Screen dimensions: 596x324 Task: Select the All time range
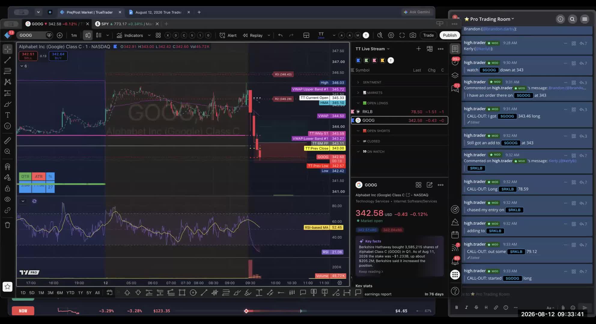click(97, 292)
